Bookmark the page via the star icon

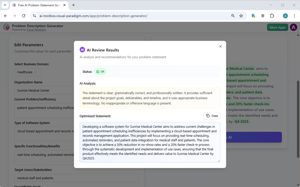point(241,16)
